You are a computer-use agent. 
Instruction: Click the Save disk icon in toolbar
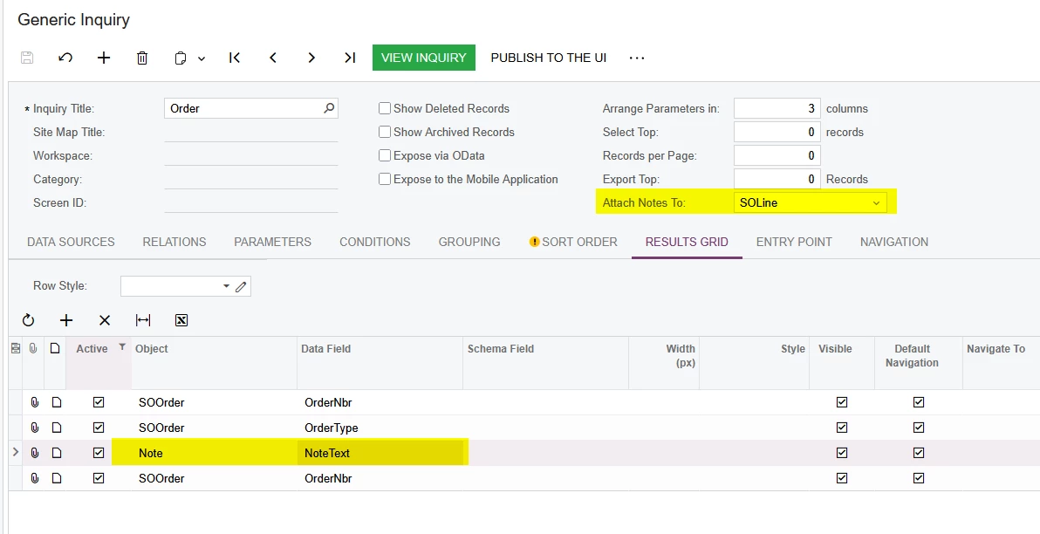(27, 58)
